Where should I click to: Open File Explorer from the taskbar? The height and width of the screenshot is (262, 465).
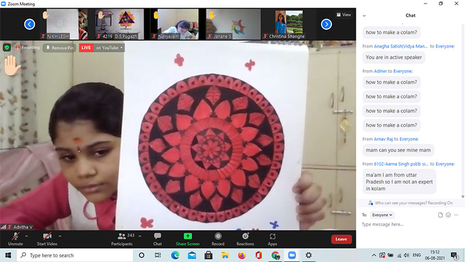pos(225,255)
